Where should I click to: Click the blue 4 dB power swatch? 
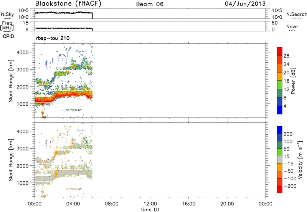point(280,110)
